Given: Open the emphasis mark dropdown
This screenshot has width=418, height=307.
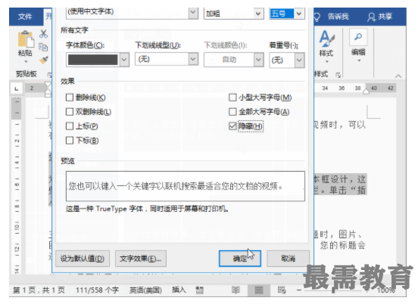Looking at the screenshot, I should (x=299, y=60).
